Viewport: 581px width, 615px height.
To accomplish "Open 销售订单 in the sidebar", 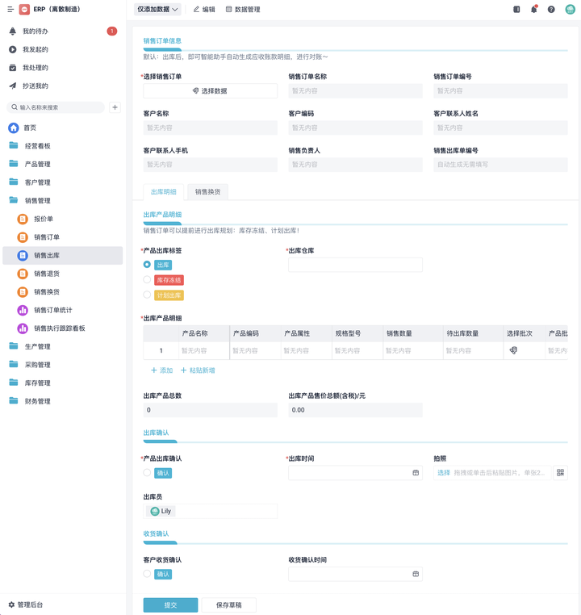I will coord(47,237).
